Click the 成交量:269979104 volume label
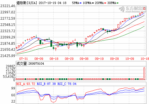The width and height of the screenshot is (149, 104). click(x=30, y=64)
